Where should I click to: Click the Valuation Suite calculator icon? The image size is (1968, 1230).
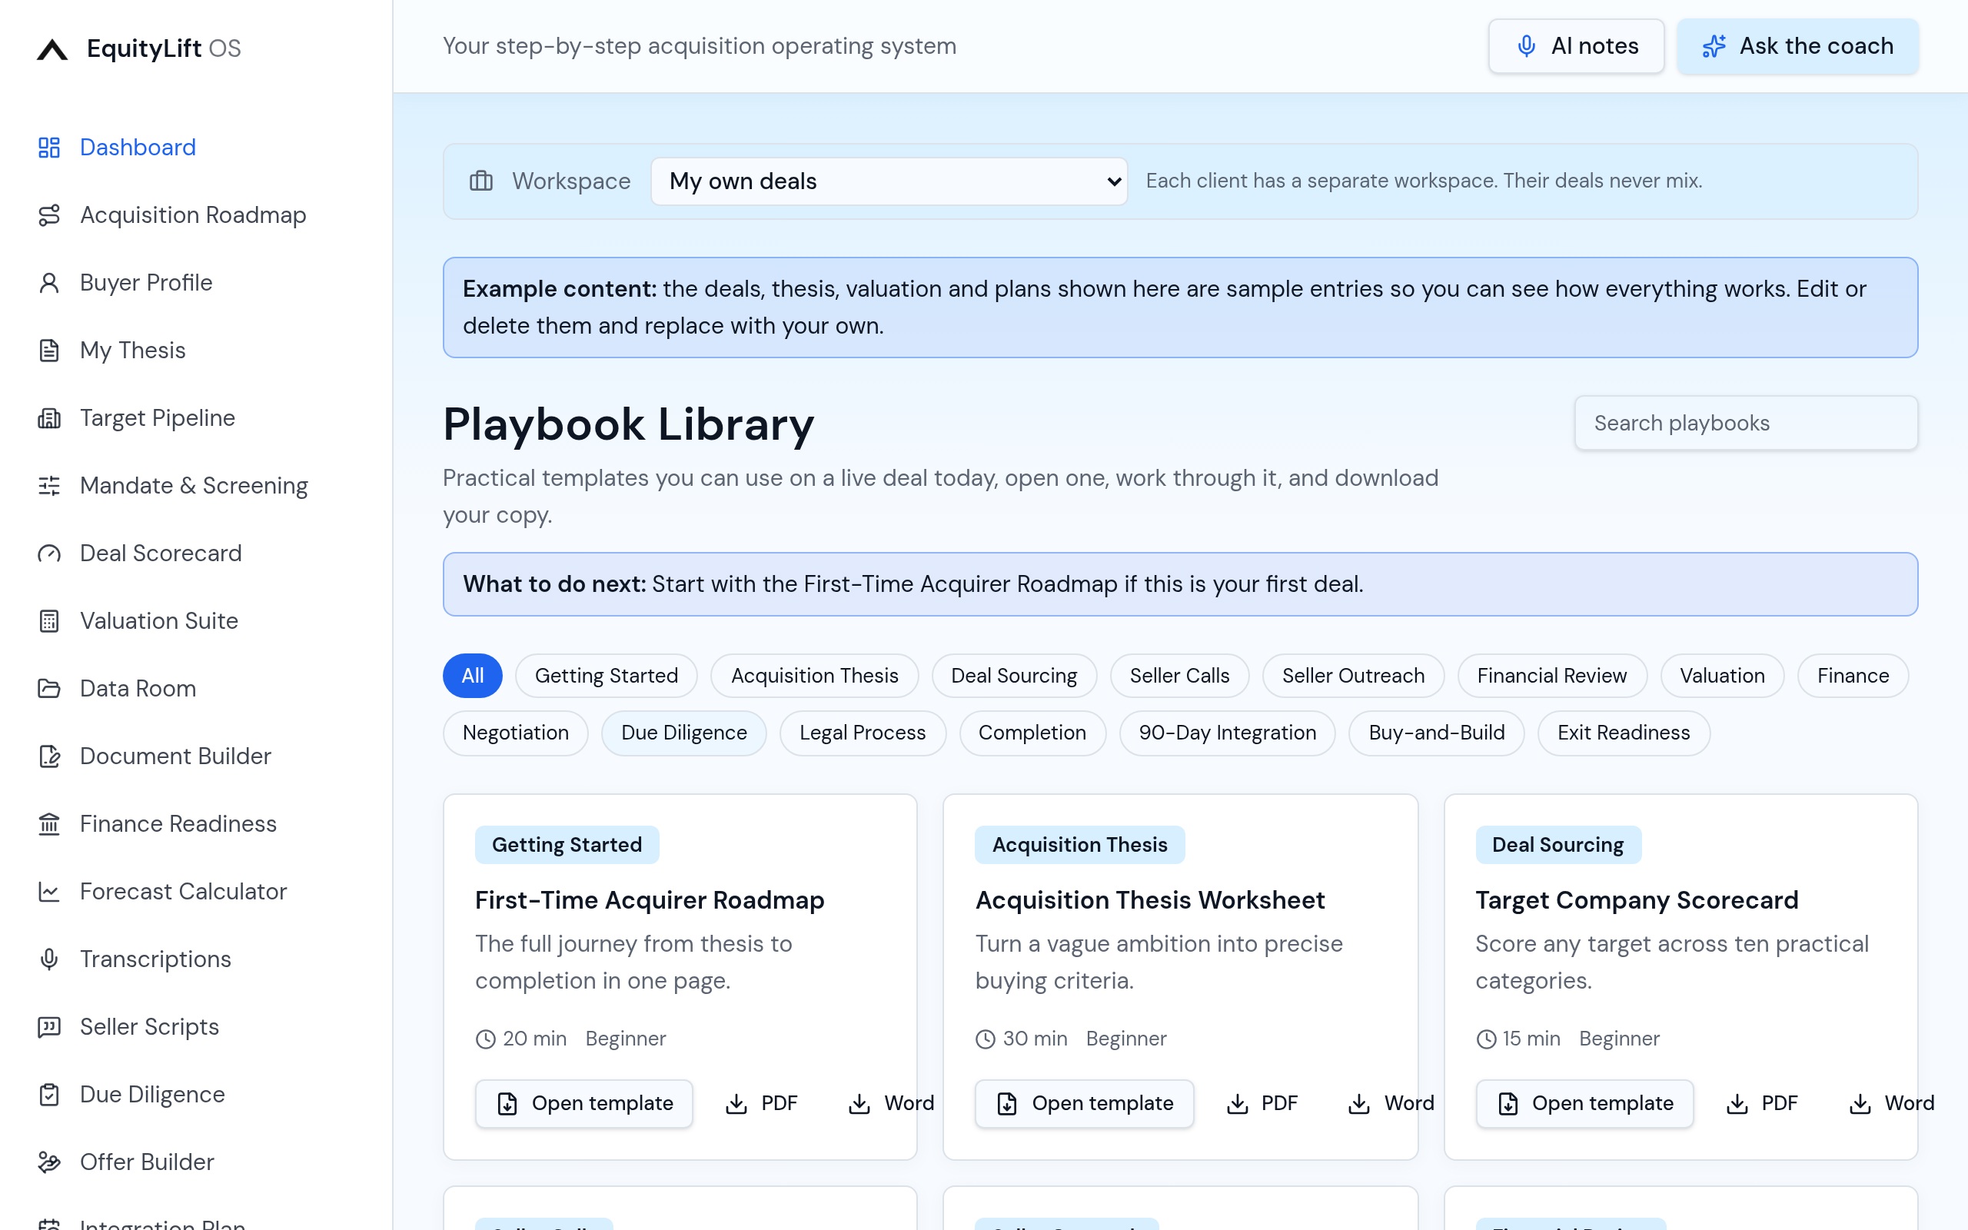(50, 620)
